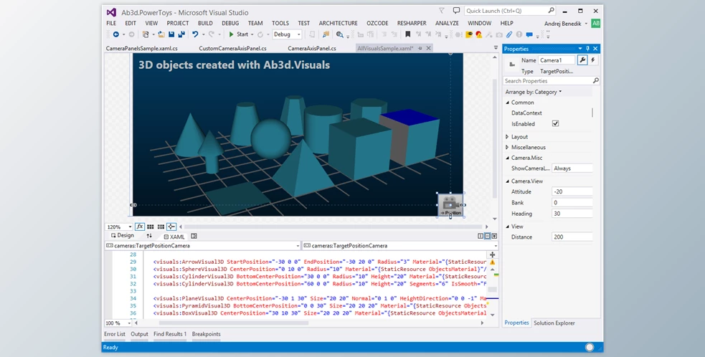Screen dimensions: 705x357
Task: Open the Output panel
Action: coord(139,334)
